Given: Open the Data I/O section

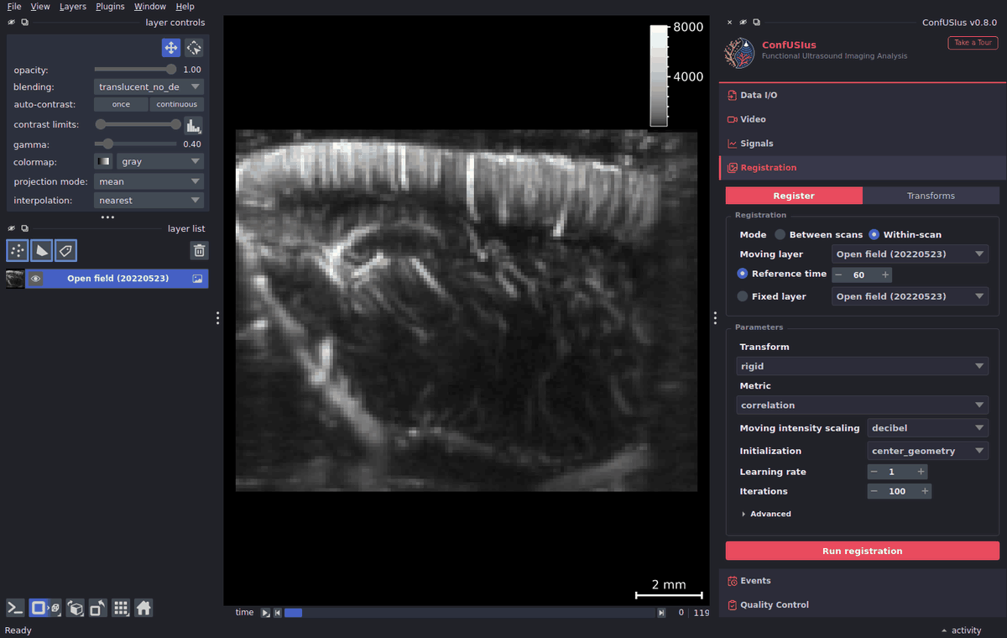Looking at the screenshot, I should (x=863, y=96).
